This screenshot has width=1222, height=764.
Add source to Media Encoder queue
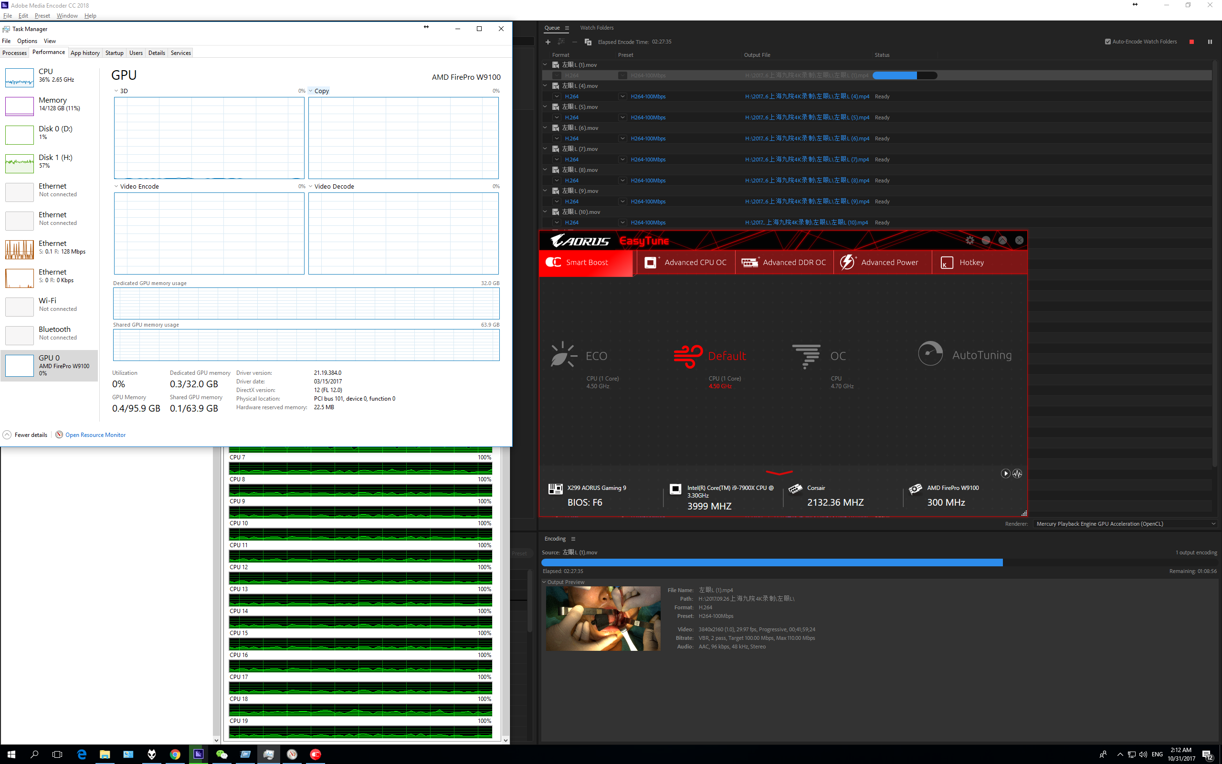pos(548,42)
